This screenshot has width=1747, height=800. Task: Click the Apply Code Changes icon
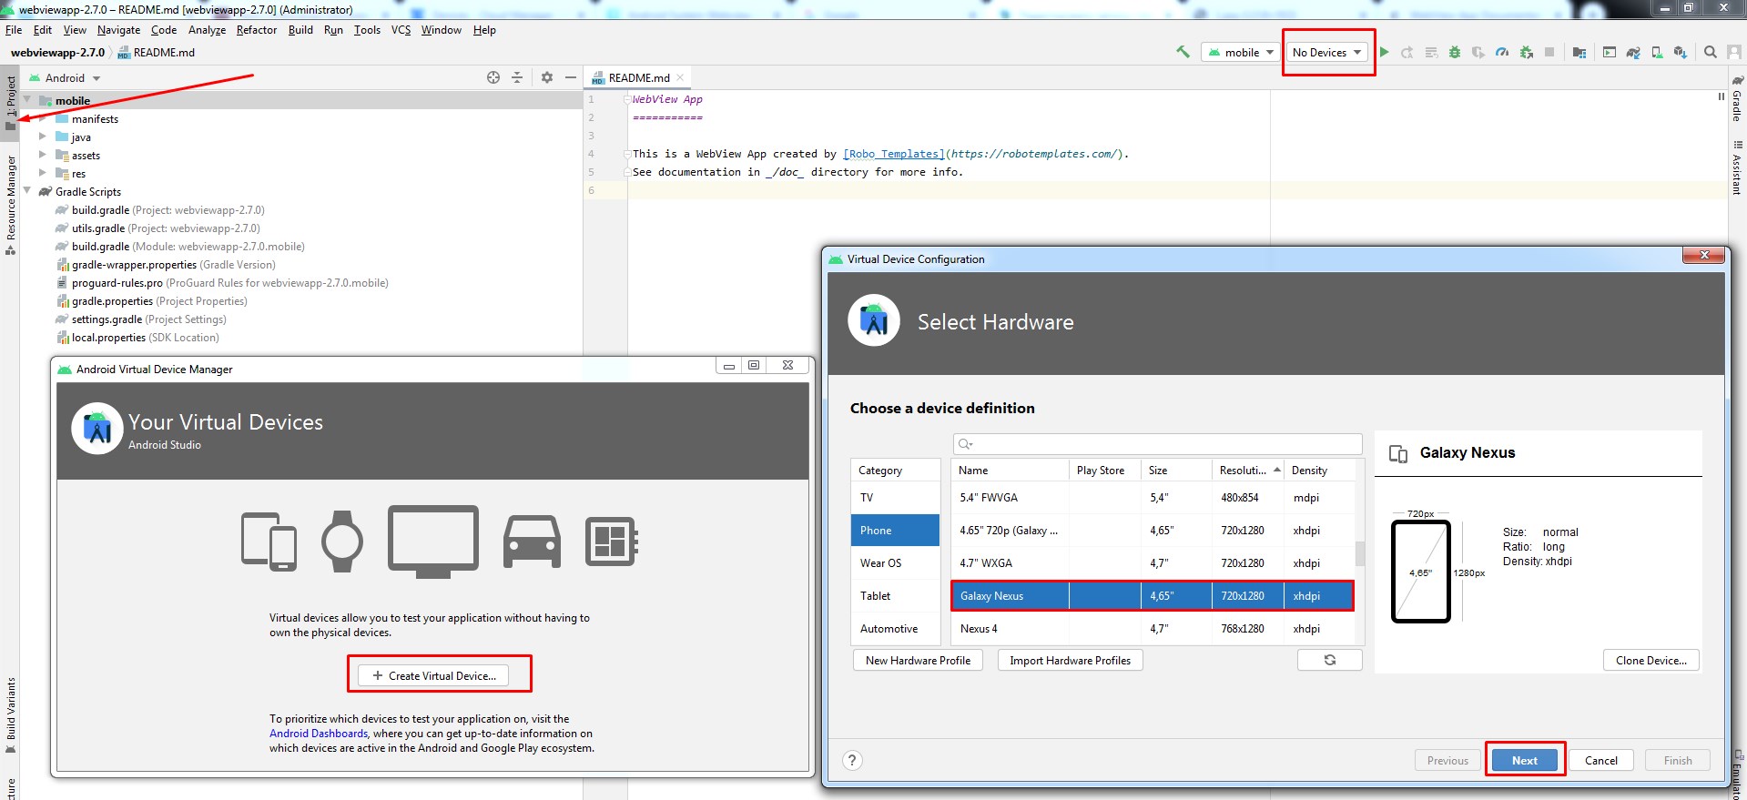(x=1431, y=52)
